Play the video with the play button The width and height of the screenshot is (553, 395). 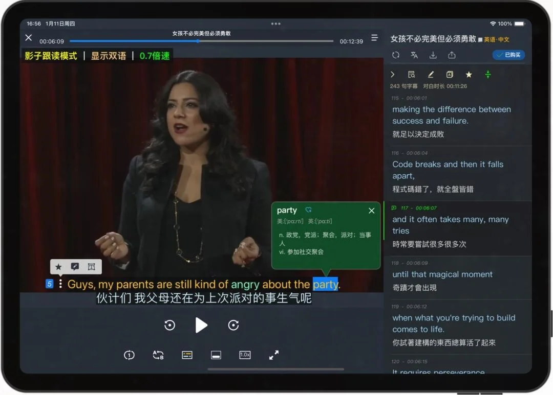click(201, 325)
